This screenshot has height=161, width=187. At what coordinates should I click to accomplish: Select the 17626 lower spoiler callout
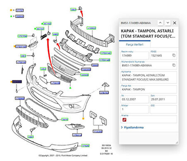tap(86, 146)
